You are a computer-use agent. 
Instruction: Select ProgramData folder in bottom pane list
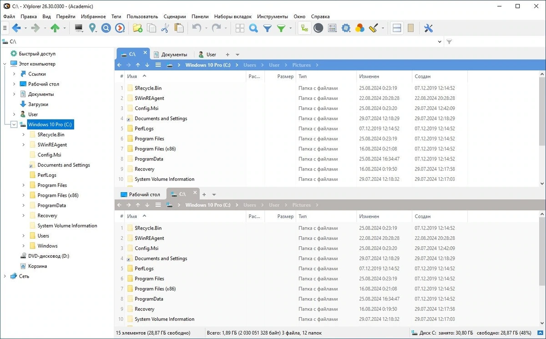tap(149, 299)
